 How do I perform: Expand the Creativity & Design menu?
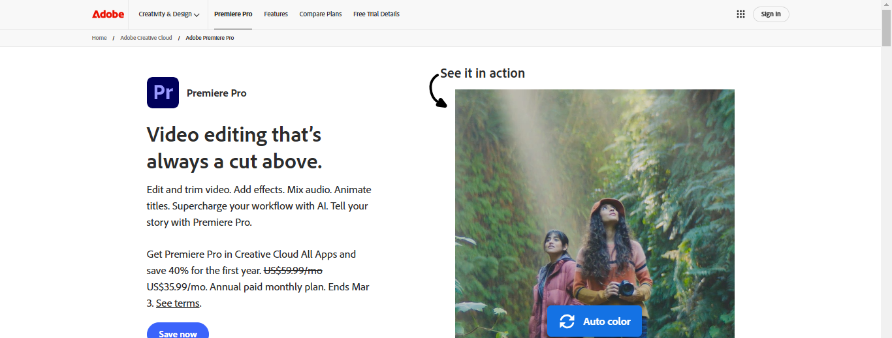pyautogui.click(x=169, y=14)
